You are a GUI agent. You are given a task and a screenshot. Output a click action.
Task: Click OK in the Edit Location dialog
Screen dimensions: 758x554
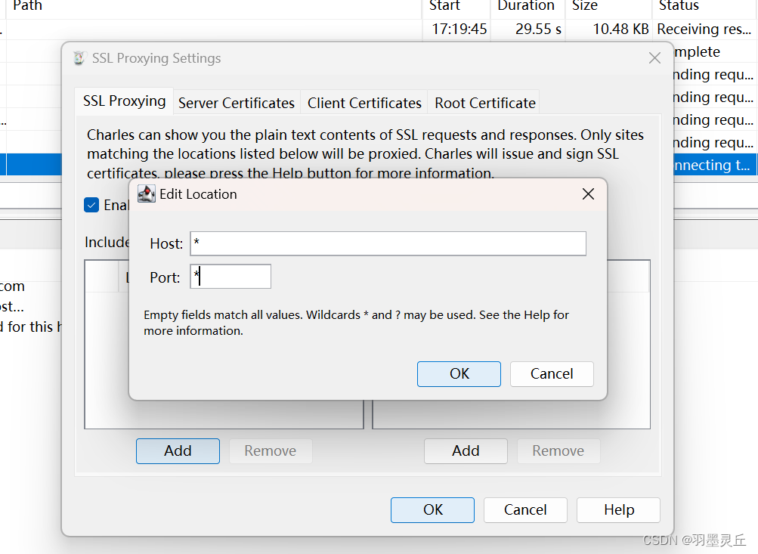(459, 373)
